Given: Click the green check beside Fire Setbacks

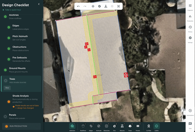Looking at the screenshot, I should [9, 59].
